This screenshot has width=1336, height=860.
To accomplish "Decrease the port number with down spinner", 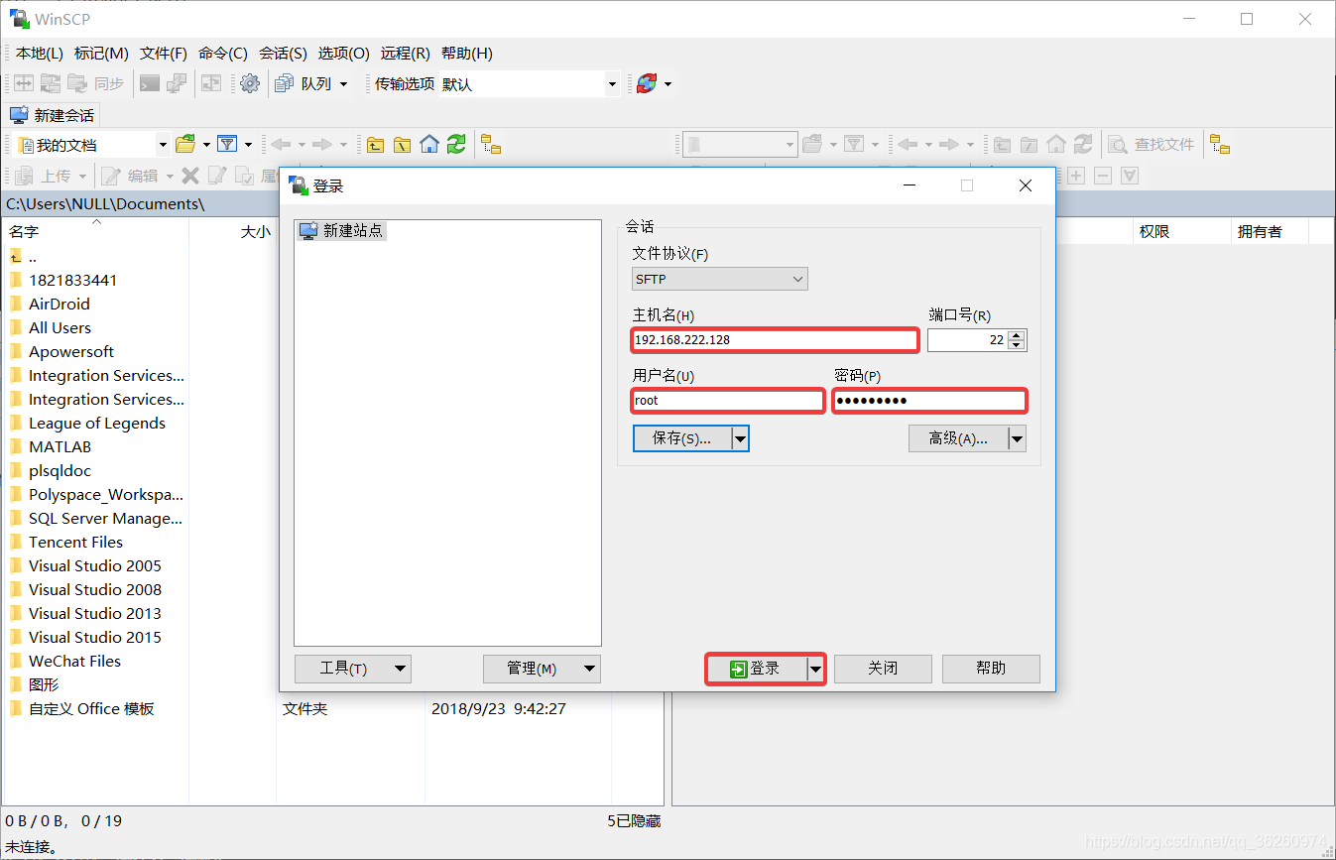I will pyautogui.click(x=1016, y=346).
